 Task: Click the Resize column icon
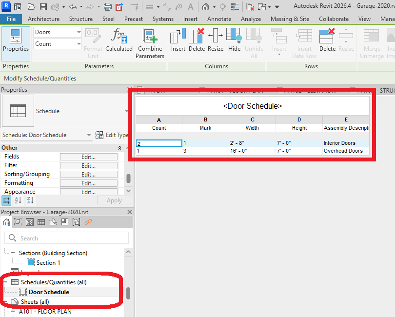tap(216, 37)
